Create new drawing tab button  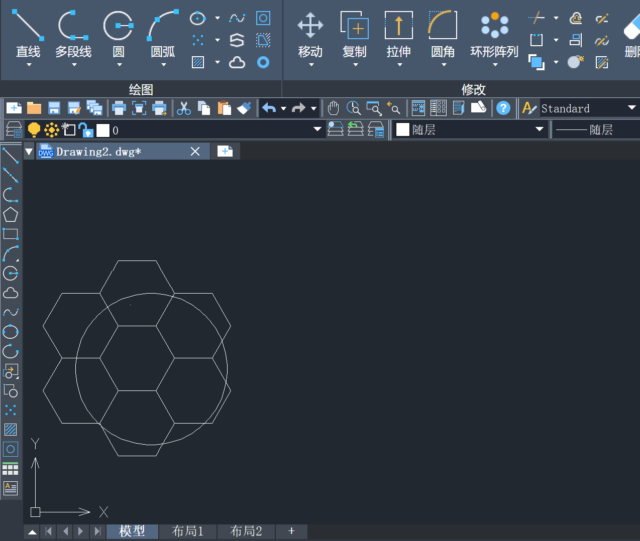[225, 151]
